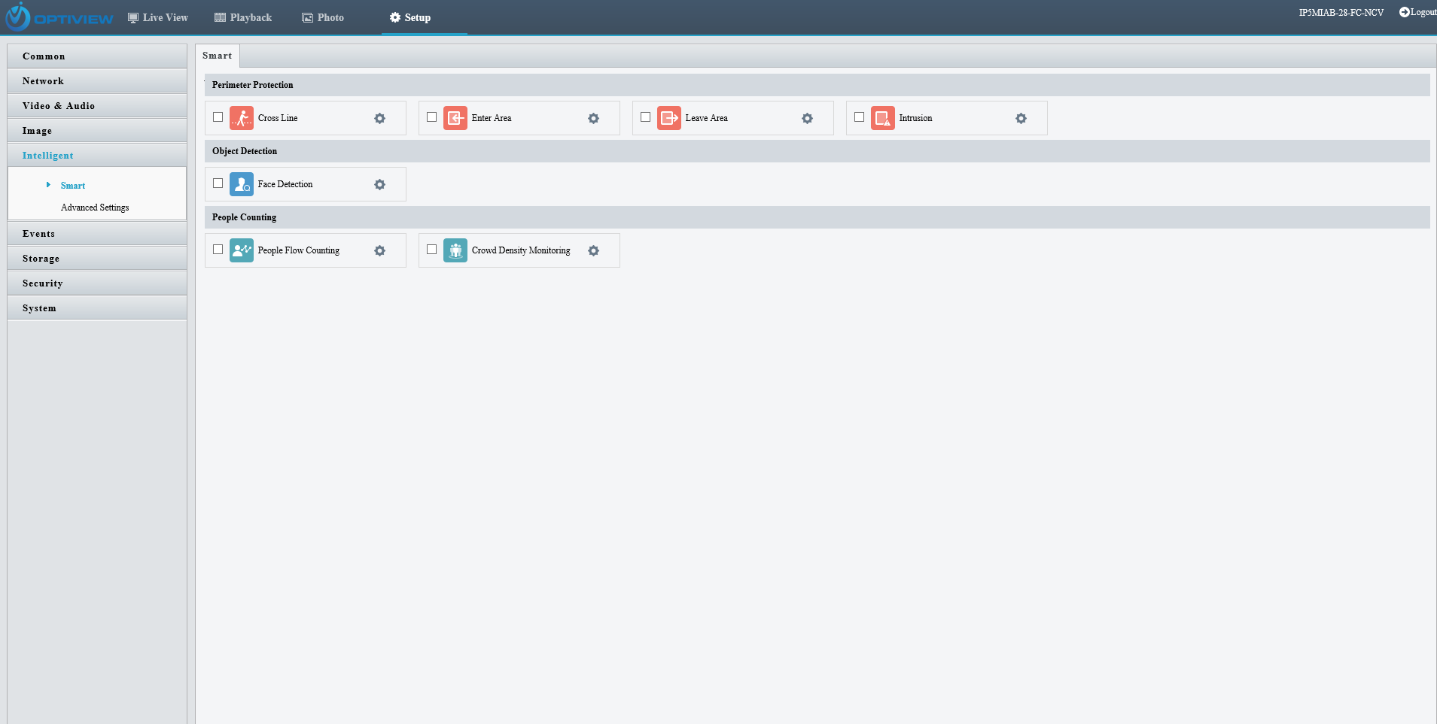Open Advanced Settings under Intelligent
This screenshot has width=1437, height=724.
coord(95,208)
